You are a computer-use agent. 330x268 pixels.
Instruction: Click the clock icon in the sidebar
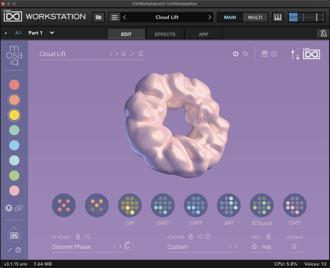coord(18,250)
